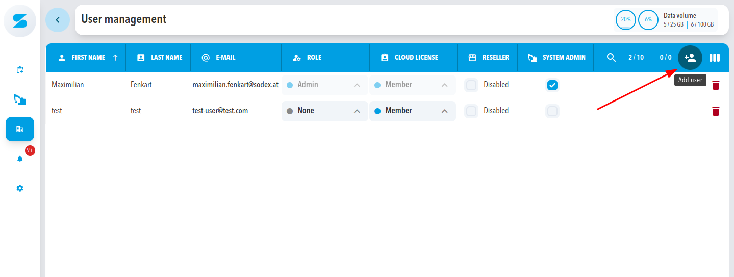Open the Admin role dropdown for Maximilian
The image size is (734, 277).
pyautogui.click(x=325, y=85)
